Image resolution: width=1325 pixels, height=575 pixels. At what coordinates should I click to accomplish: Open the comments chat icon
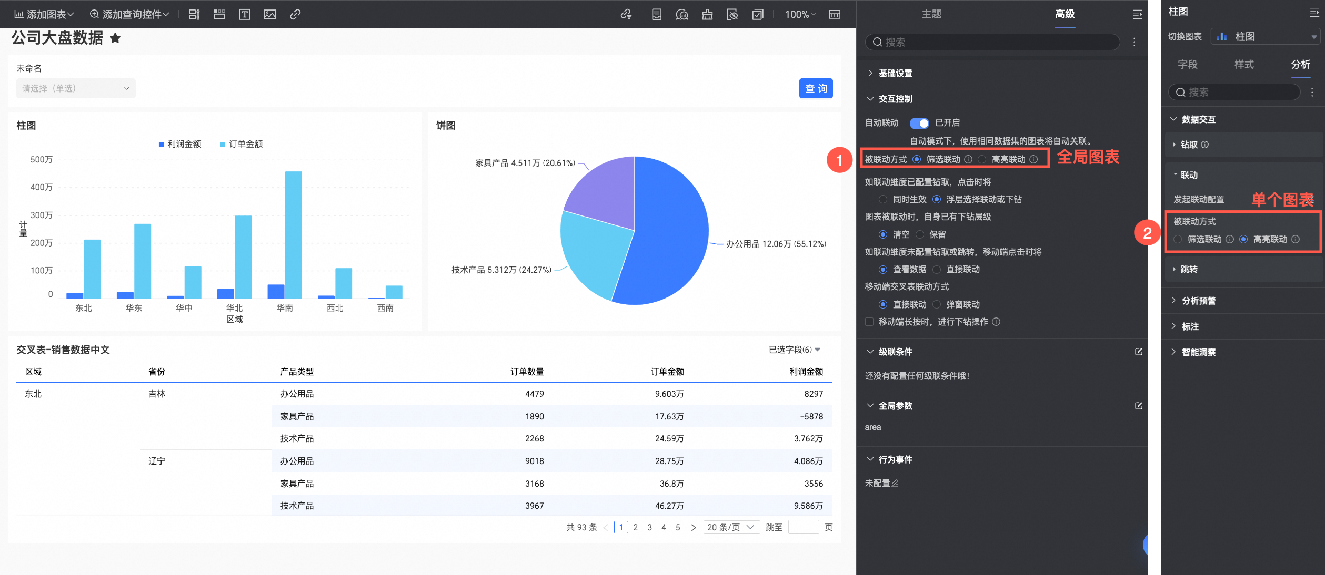coord(682,15)
